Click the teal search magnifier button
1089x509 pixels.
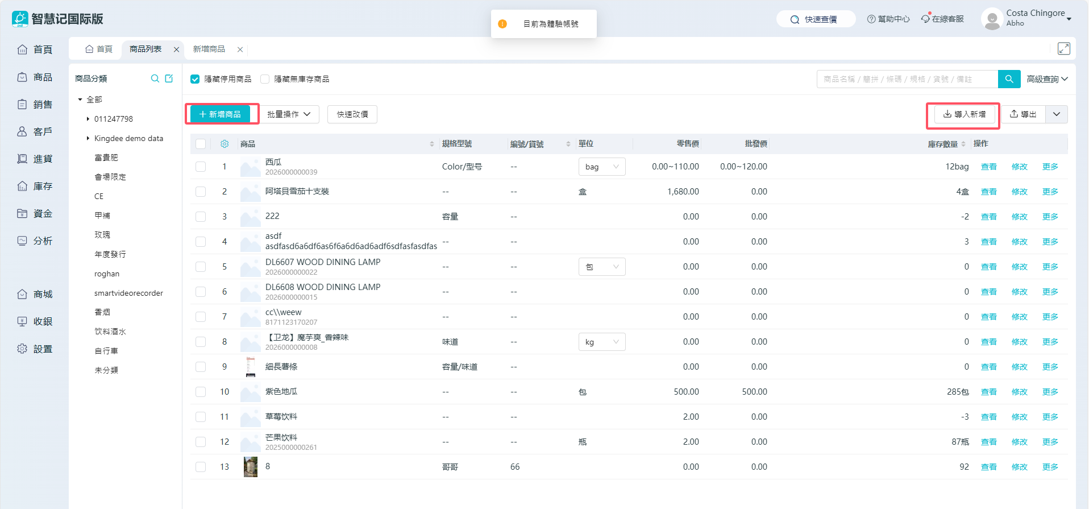1009,79
